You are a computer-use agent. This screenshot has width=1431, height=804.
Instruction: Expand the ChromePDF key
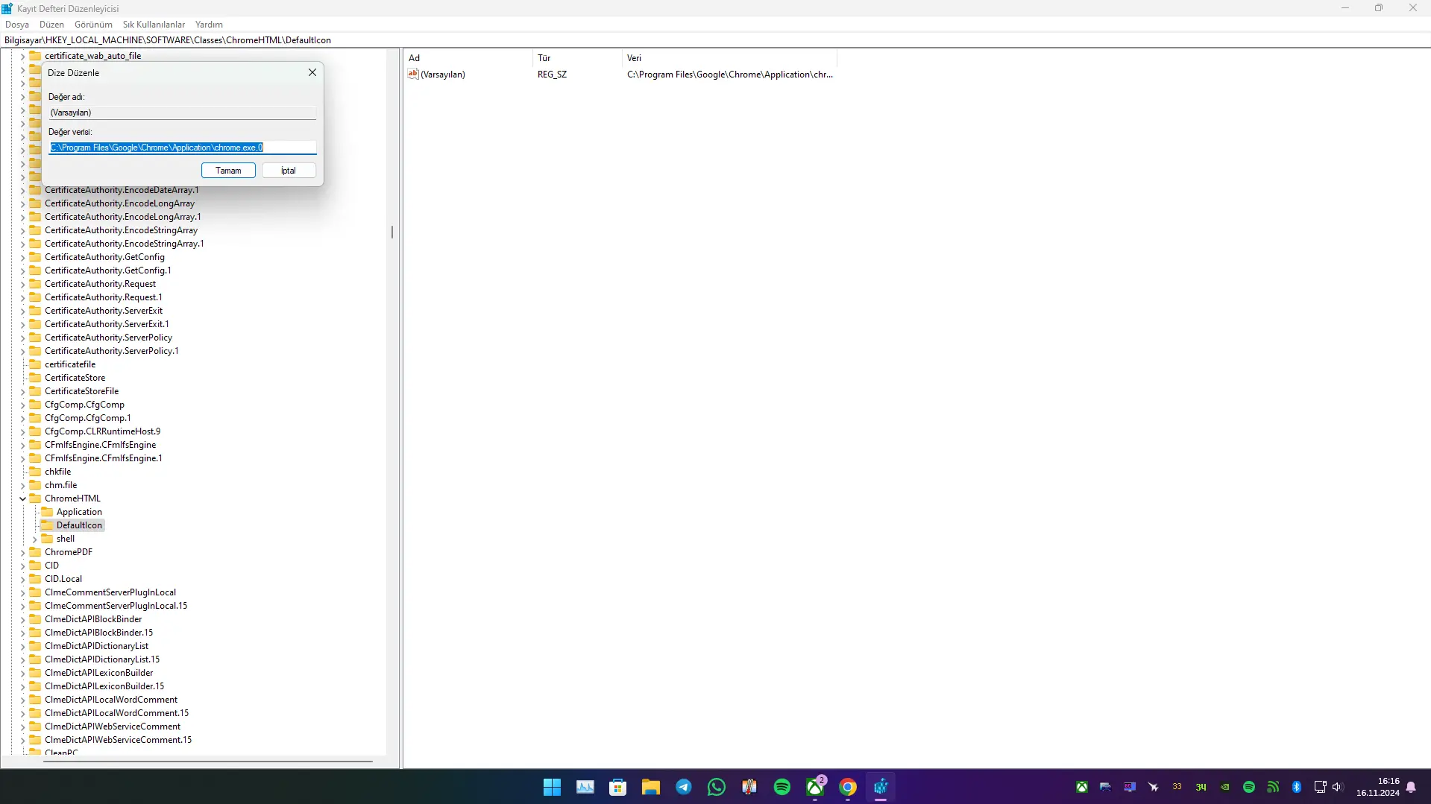tap(22, 552)
